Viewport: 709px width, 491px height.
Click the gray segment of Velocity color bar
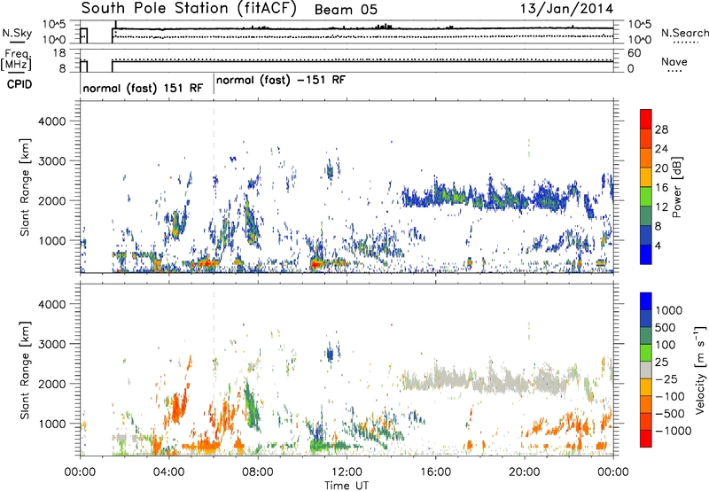click(x=646, y=370)
